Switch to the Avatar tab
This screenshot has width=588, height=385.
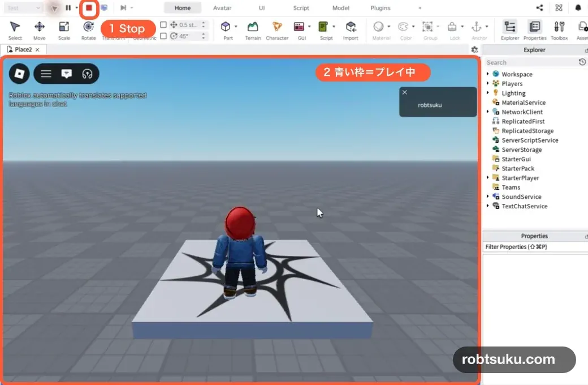click(222, 8)
